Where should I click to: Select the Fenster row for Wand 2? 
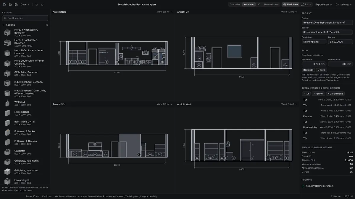pos(327,116)
